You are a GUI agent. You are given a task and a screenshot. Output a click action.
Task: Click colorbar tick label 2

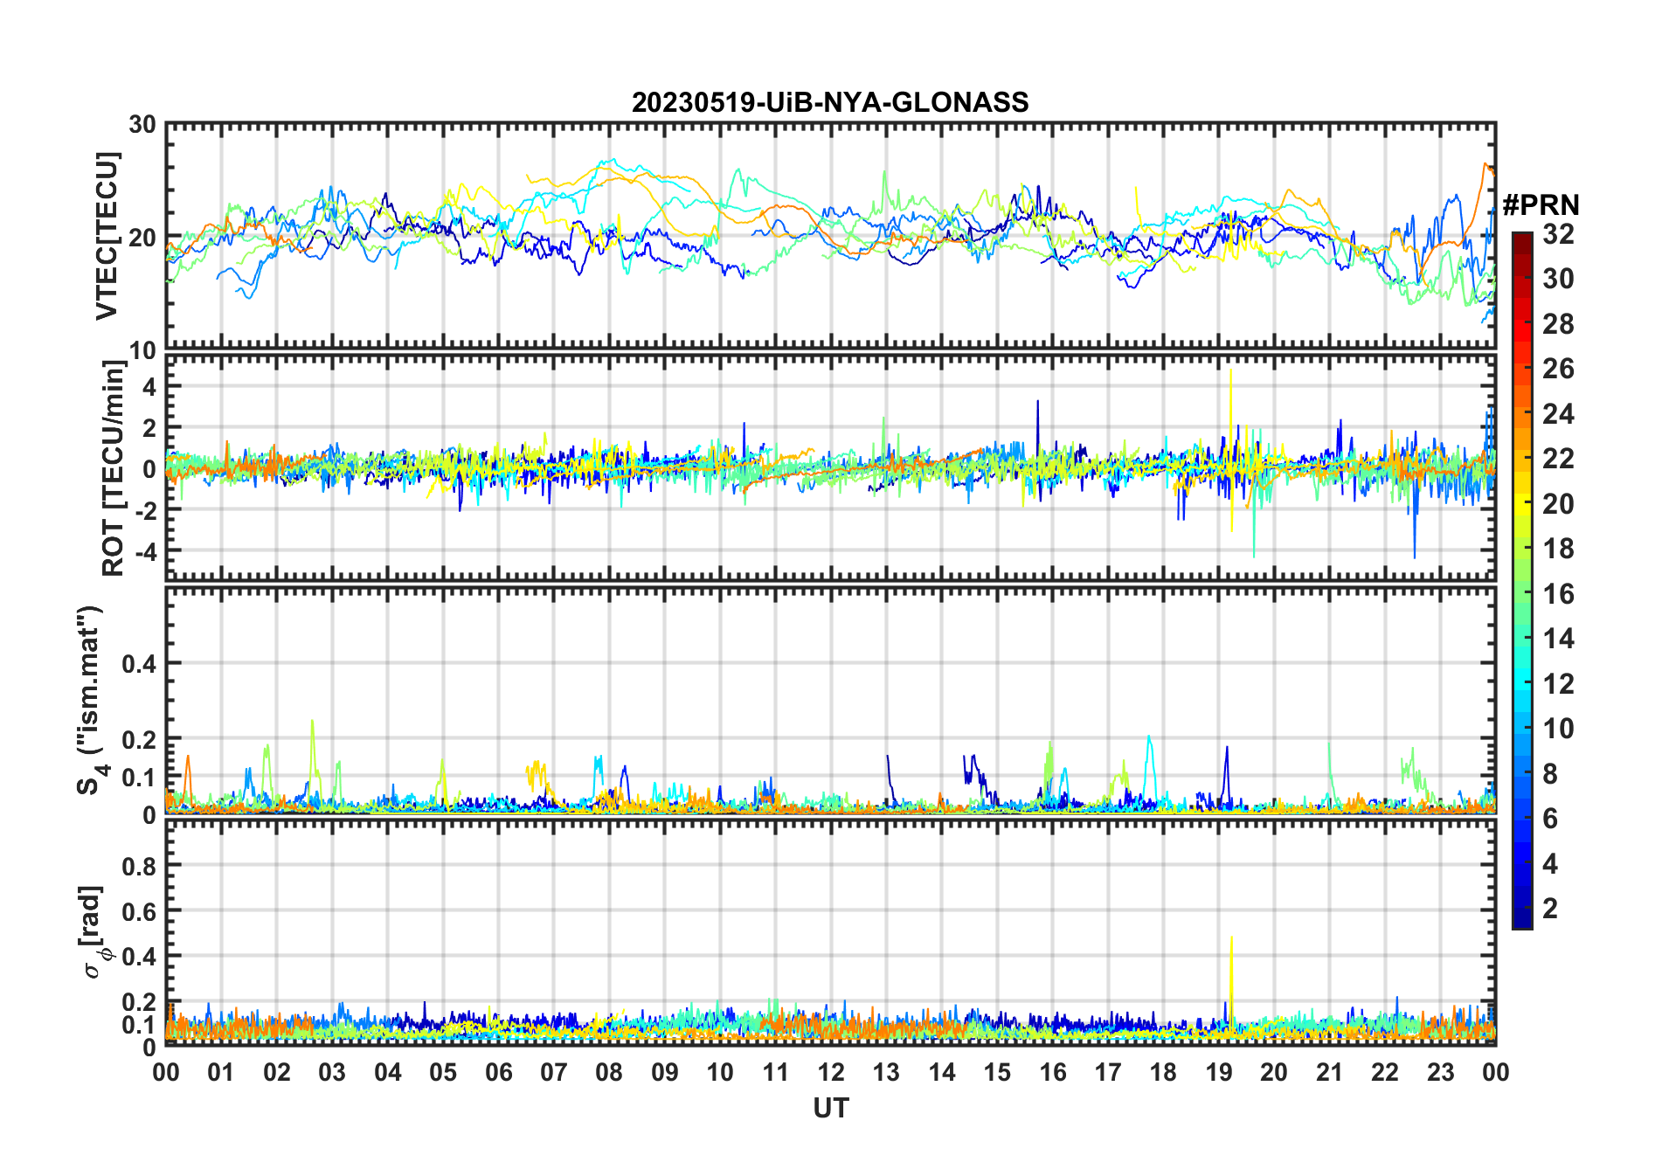1550,909
